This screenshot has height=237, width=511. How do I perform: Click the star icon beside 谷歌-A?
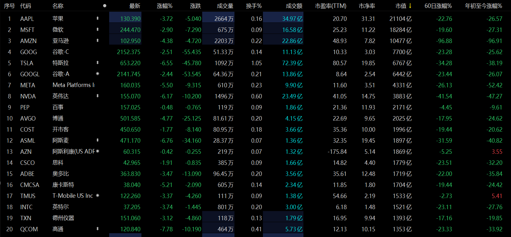coord(97,74)
